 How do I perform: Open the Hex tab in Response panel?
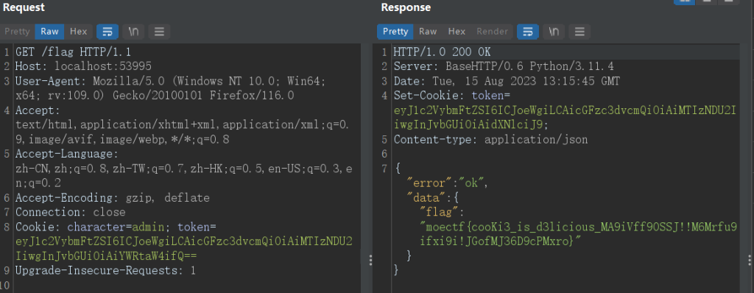click(x=457, y=32)
